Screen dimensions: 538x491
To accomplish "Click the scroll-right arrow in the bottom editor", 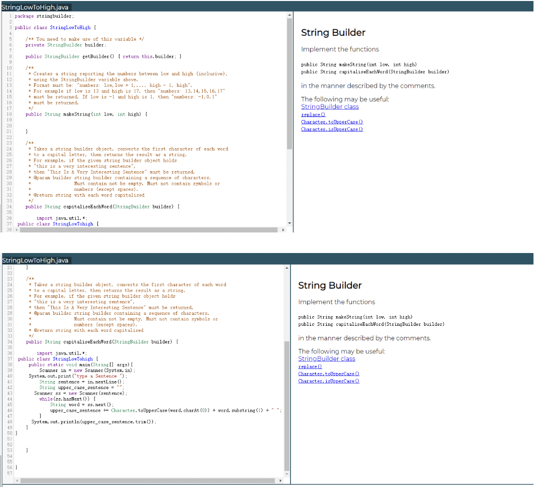I will (x=281, y=480).
